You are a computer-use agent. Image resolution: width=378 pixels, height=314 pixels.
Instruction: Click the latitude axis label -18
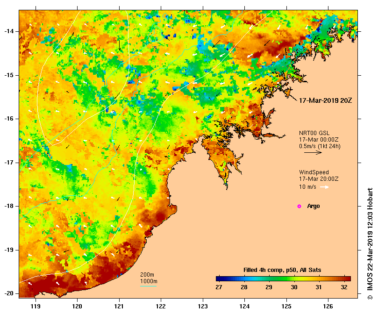click(x=9, y=206)
